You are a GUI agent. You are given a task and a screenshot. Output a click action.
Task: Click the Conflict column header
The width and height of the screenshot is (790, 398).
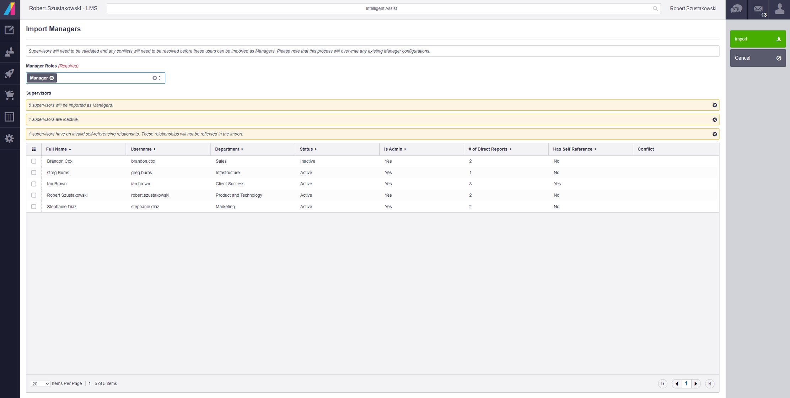[x=645, y=149]
